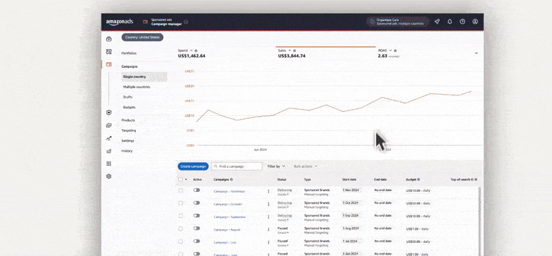Open the Campaign - September link
Screen dimensions: 552x256
point(230,217)
